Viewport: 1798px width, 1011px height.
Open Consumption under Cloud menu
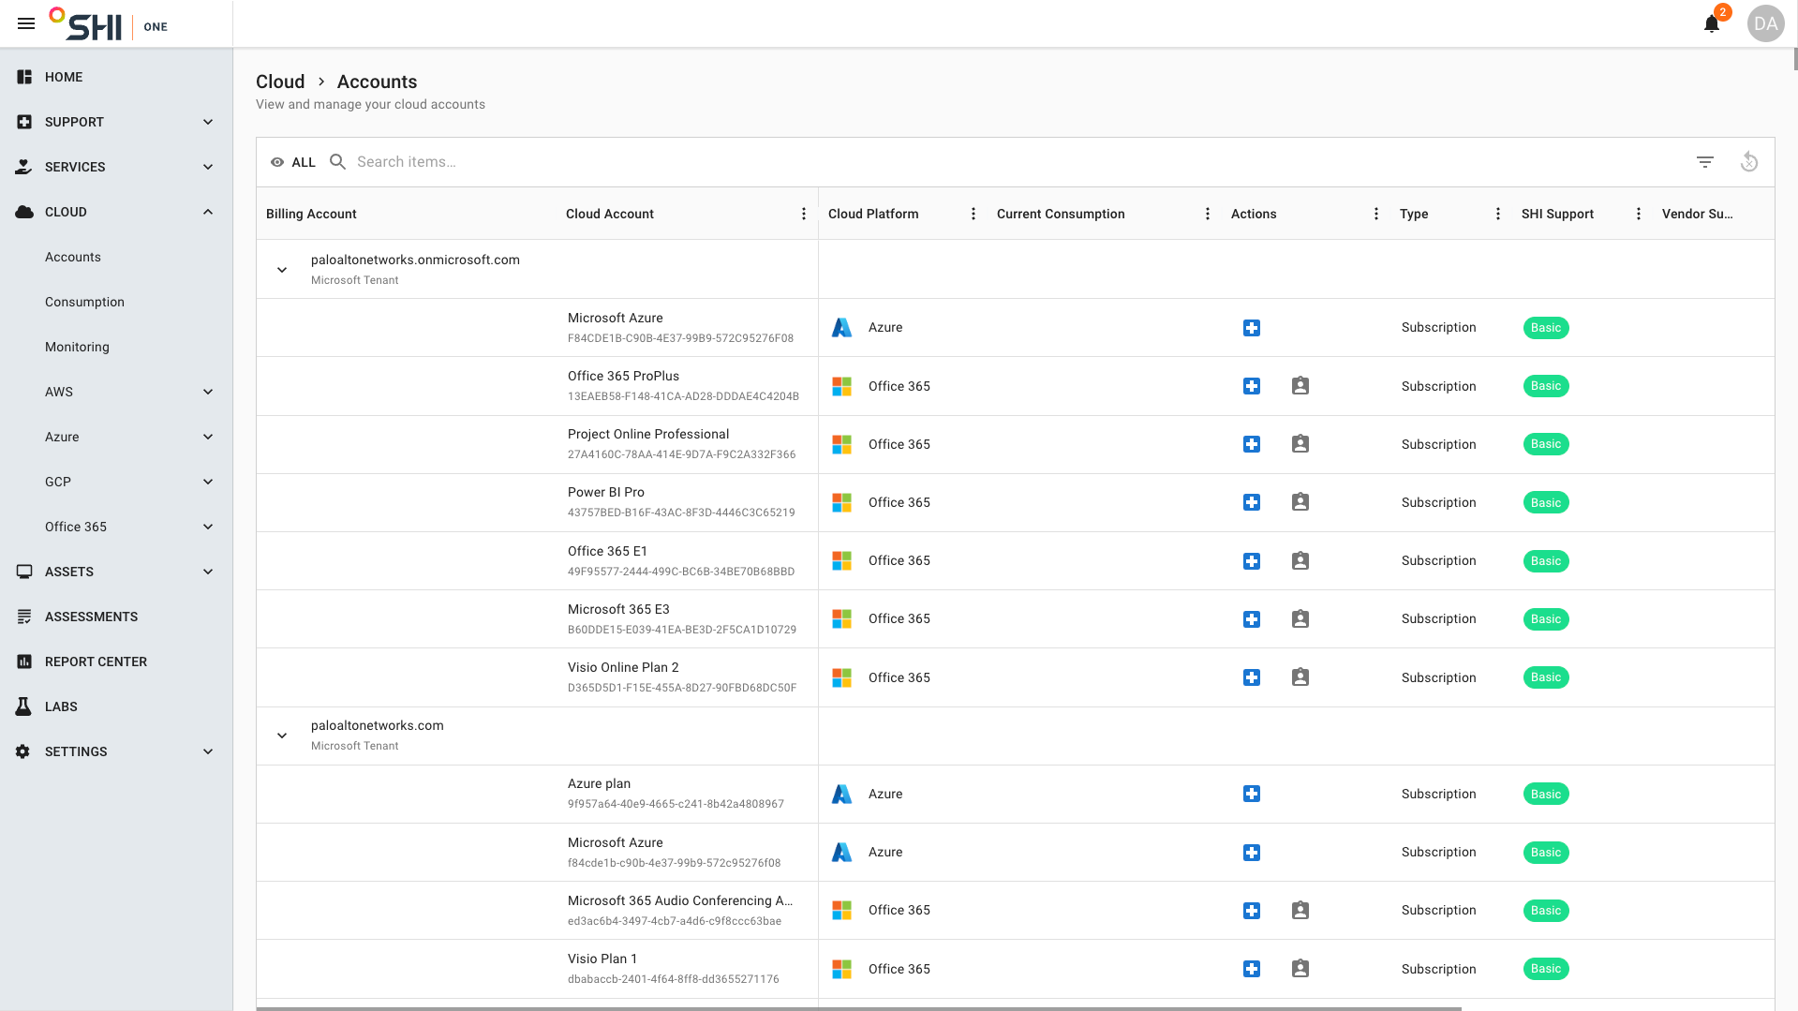click(x=84, y=302)
